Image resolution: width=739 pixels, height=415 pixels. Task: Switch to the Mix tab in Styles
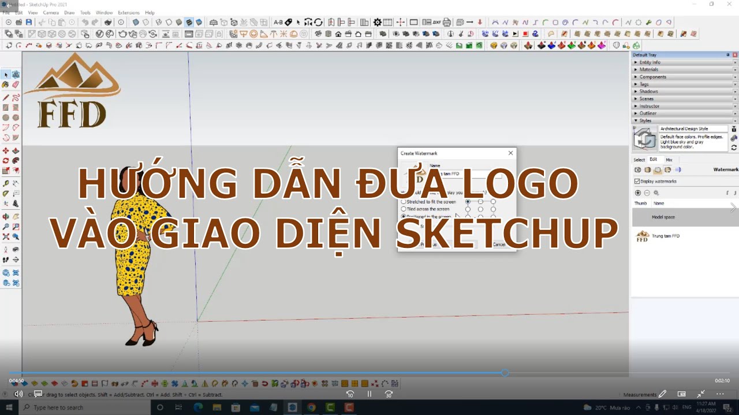pyautogui.click(x=669, y=160)
